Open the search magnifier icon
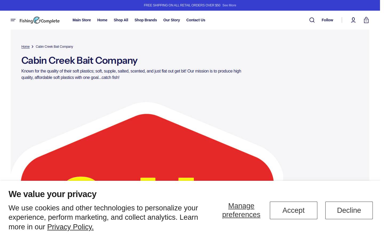 pyautogui.click(x=312, y=20)
